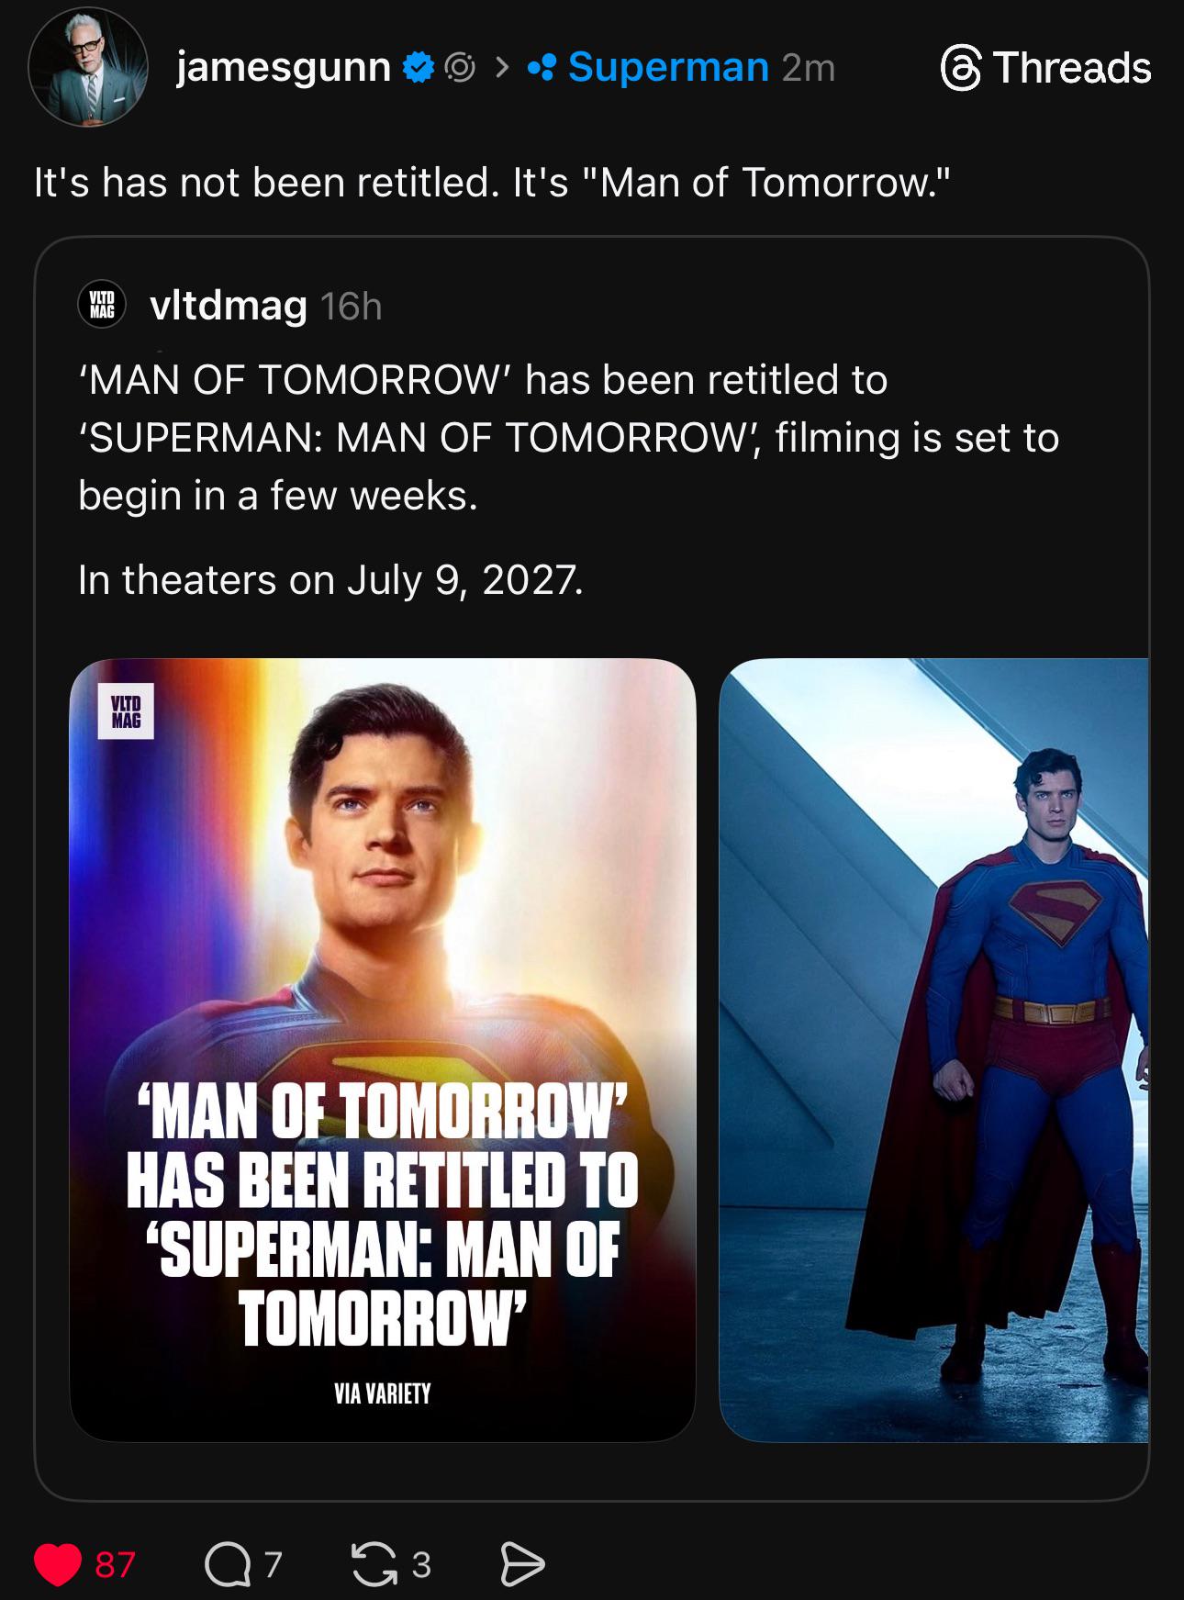Click the 87 likes count
This screenshot has height=1600, width=1184.
(x=115, y=1564)
